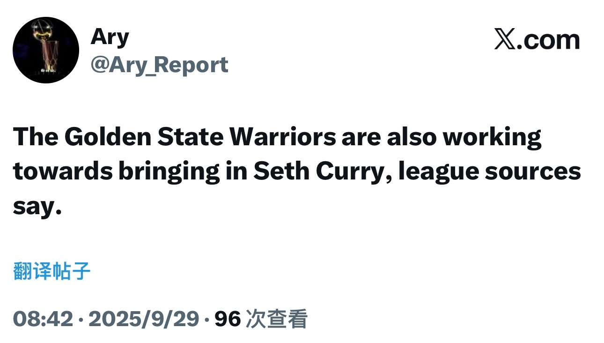Click the 2025/9/29 post date
Image resolution: width=604 pixels, height=343 pixels.
(x=144, y=319)
